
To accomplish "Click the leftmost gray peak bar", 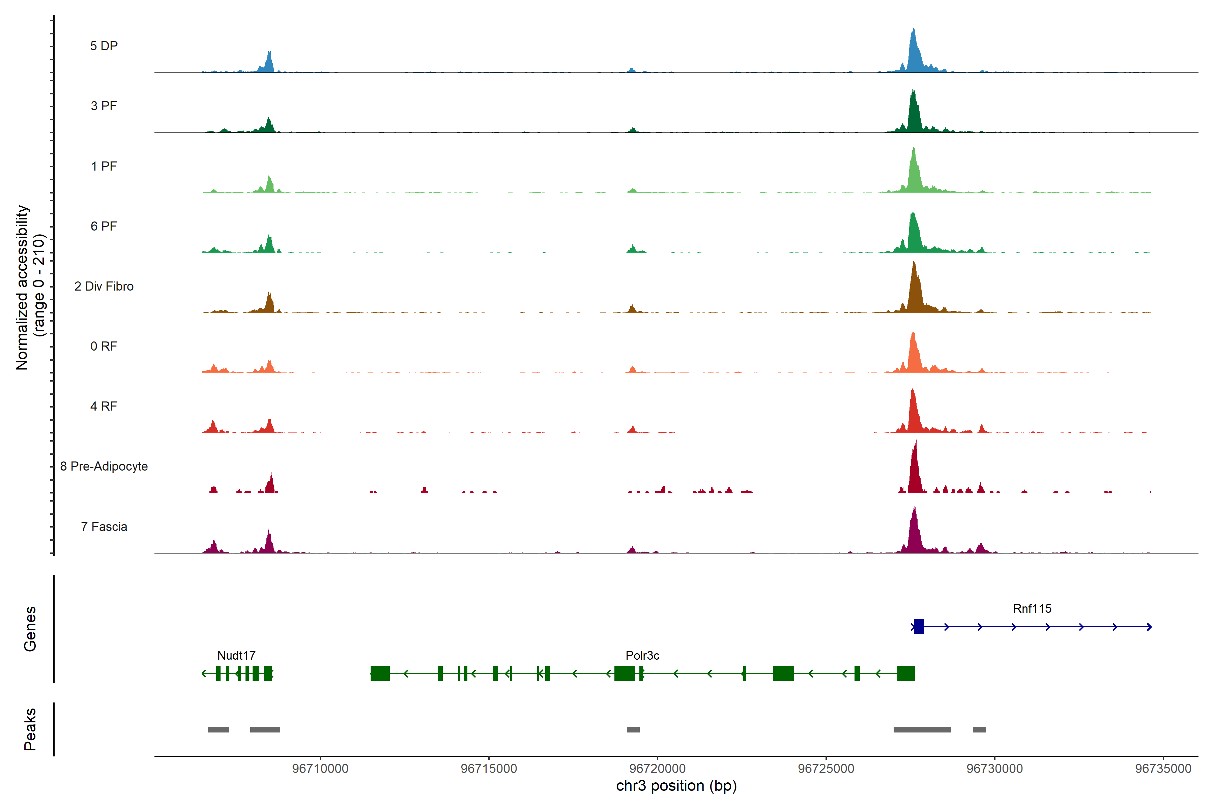I will click(218, 729).
